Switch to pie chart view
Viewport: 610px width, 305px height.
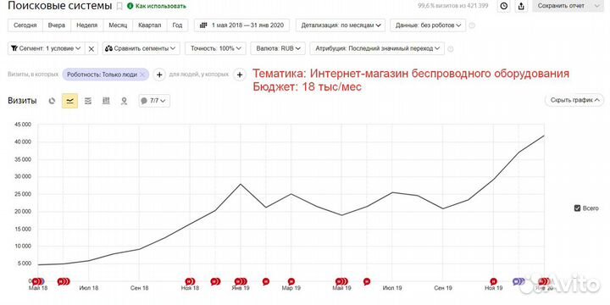tap(52, 101)
